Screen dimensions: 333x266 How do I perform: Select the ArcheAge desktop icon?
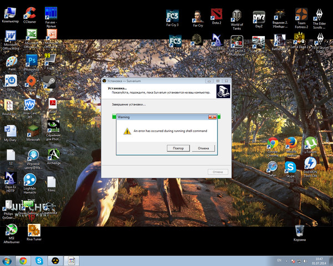click(54, 156)
